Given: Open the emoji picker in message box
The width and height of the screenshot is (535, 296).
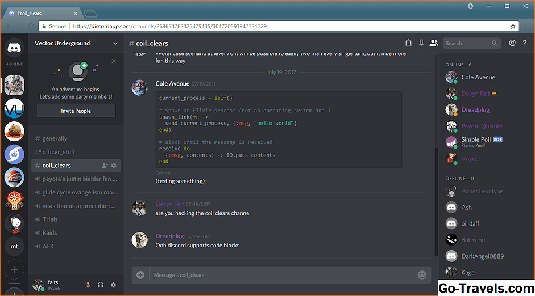Looking at the screenshot, I should 422,275.
